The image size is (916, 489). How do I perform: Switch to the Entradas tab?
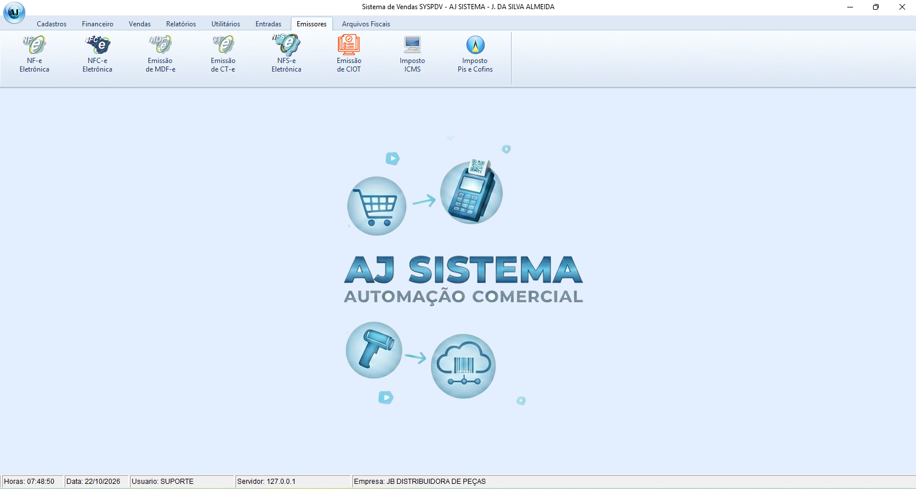coord(268,24)
